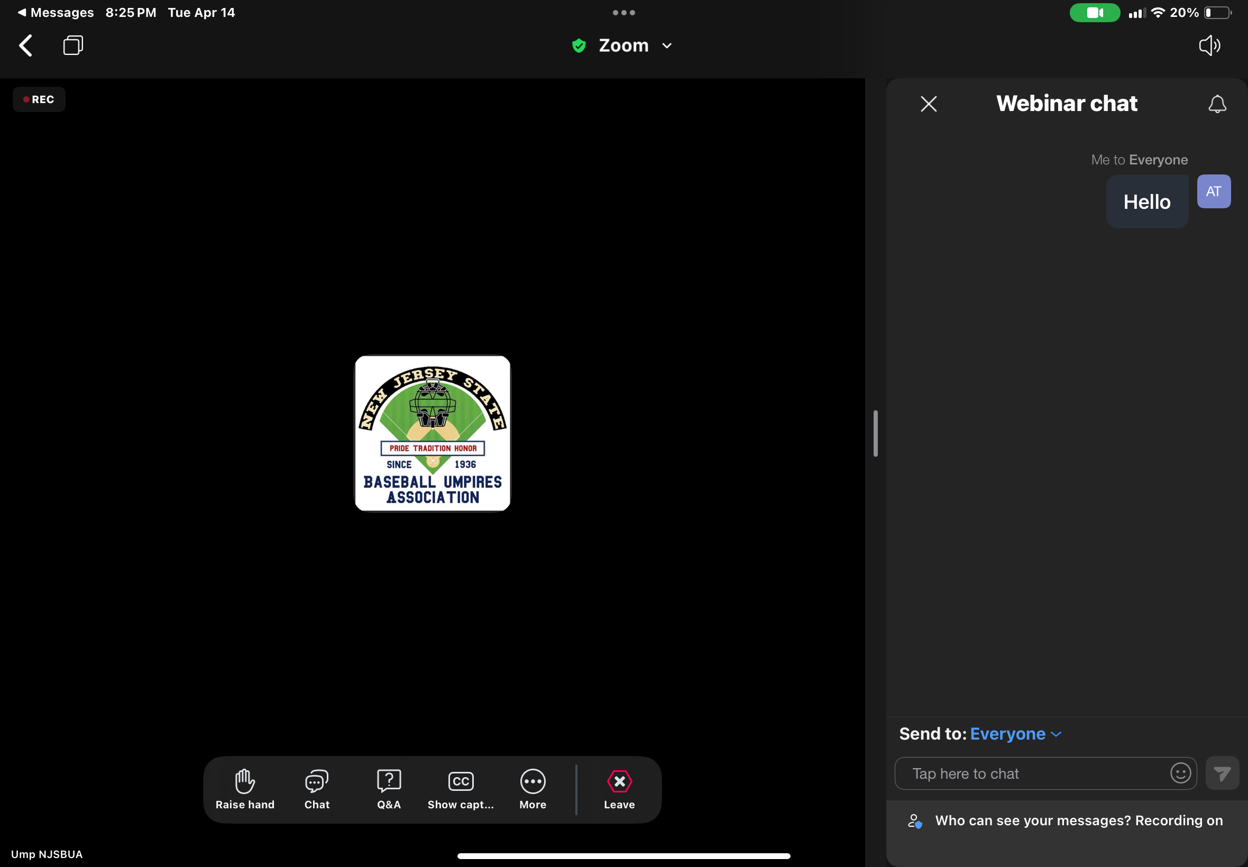The width and height of the screenshot is (1248, 867).
Task: Close the Webinar chat panel
Action: (x=929, y=104)
